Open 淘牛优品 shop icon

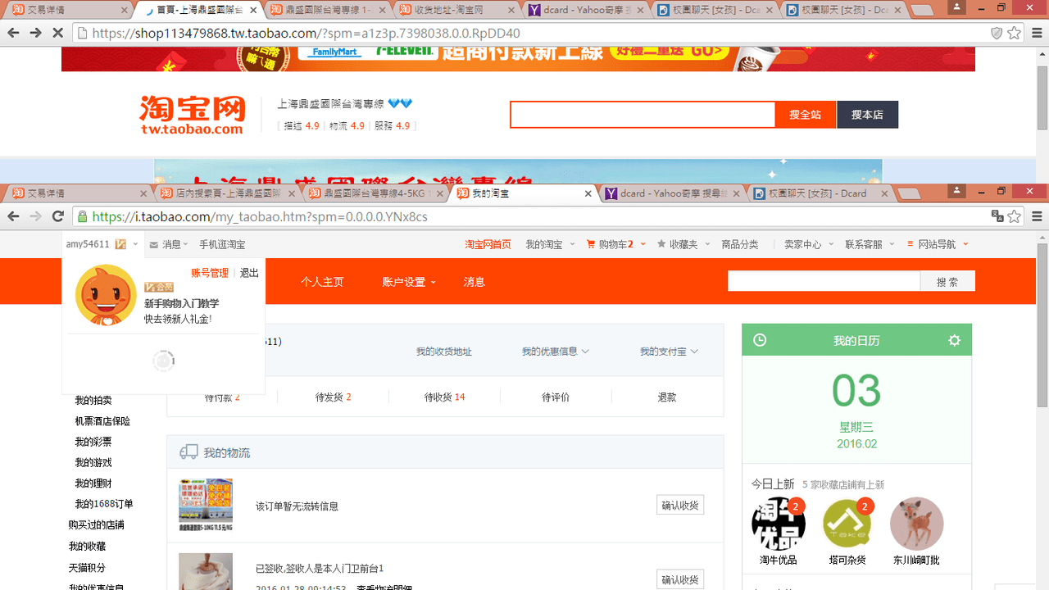tap(779, 524)
